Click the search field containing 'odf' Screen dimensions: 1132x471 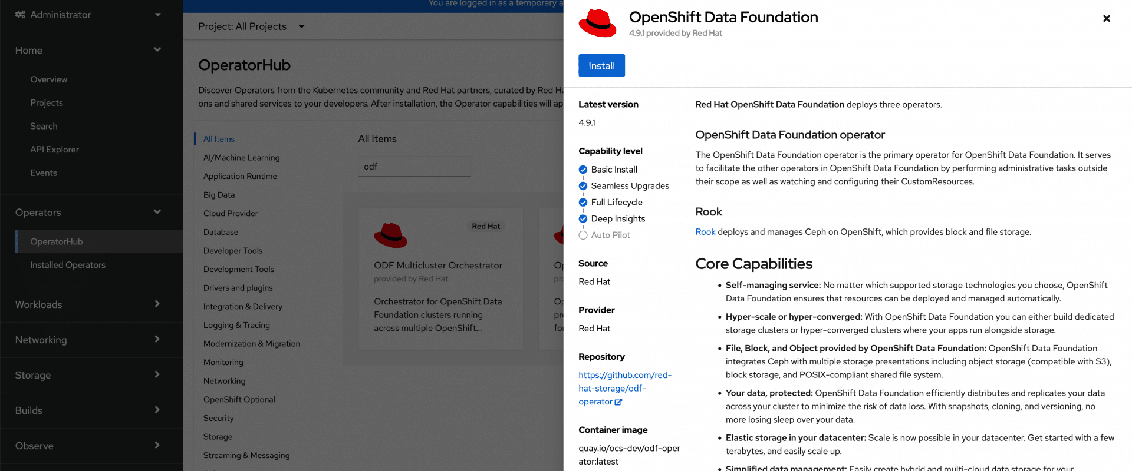coord(414,167)
